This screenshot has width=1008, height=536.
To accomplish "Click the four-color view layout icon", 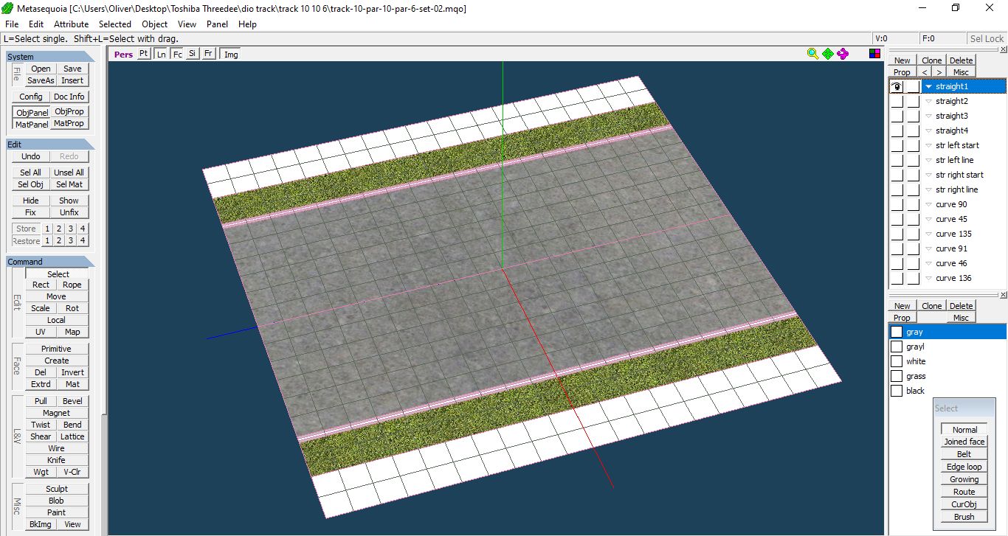I will [x=874, y=53].
